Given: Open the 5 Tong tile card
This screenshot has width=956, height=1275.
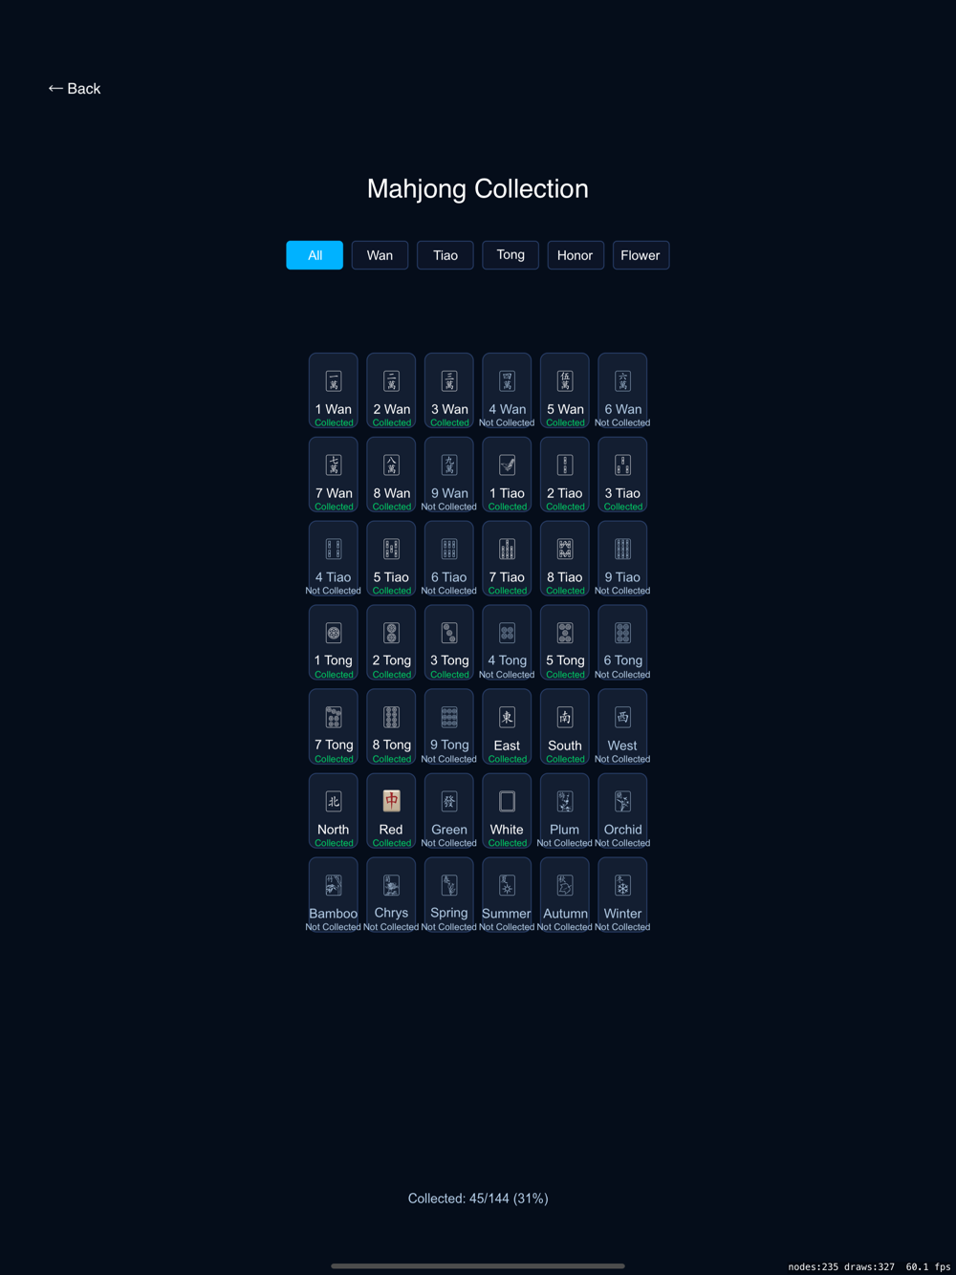Looking at the screenshot, I should 565,643.
